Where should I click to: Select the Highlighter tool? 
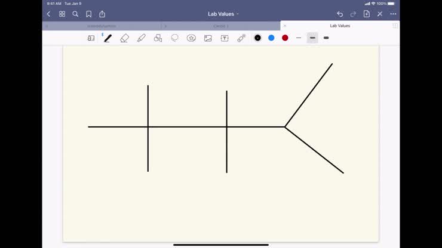tap(141, 38)
